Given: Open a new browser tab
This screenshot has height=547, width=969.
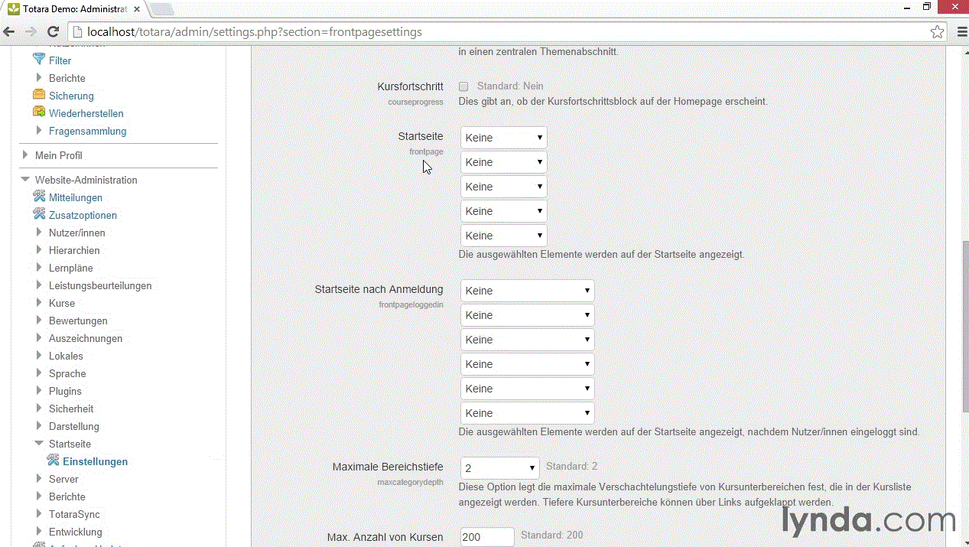Looking at the screenshot, I should tap(162, 9).
